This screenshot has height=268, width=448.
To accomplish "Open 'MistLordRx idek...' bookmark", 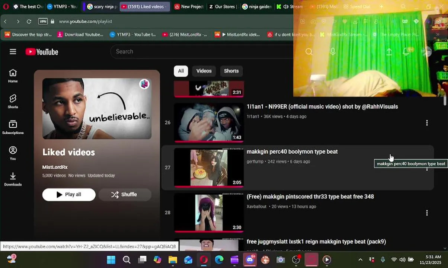I will pyautogui.click(x=237, y=35).
